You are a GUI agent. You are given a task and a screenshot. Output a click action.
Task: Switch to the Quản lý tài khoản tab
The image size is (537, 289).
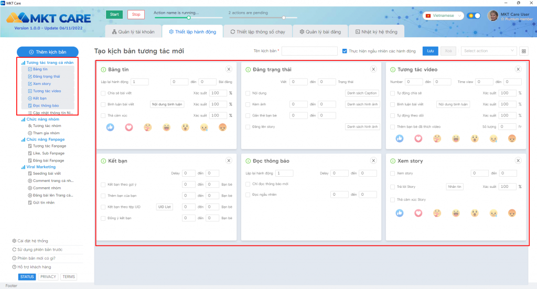(133, 32)
